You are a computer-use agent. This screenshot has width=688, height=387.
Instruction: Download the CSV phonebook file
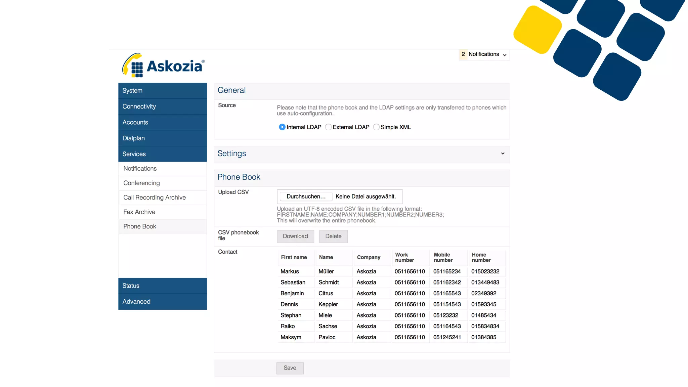(x=295, y=236)
